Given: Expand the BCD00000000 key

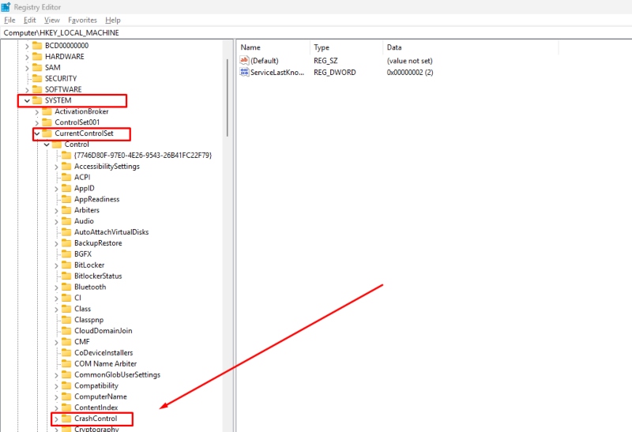Looking at the screenshot, I should click(27, 46).
